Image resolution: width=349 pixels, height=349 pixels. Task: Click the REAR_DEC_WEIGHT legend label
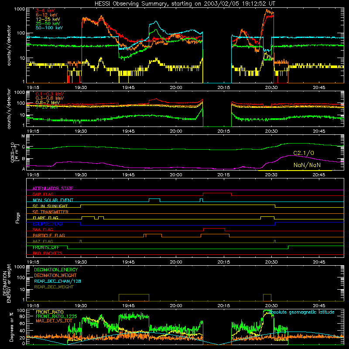(x=54, y=287)
